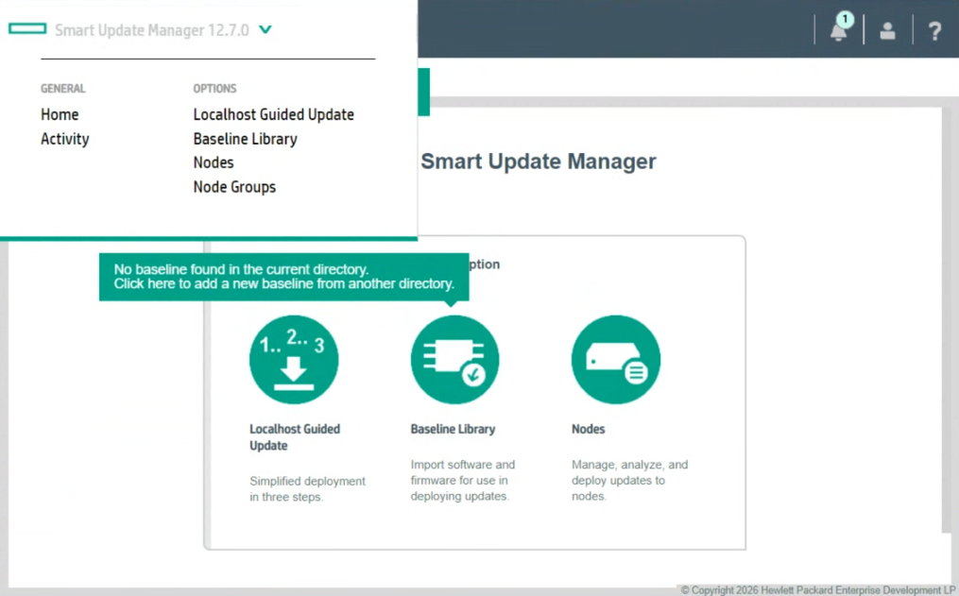Image resolution: width=959 pixels, height=596 pixels.
Task: Click the No baseline found tooltip
Action: tap(283, 277)
